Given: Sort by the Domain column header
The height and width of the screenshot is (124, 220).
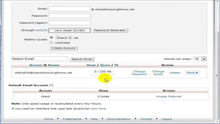Looking at the screenshot, I should [54, 65].
